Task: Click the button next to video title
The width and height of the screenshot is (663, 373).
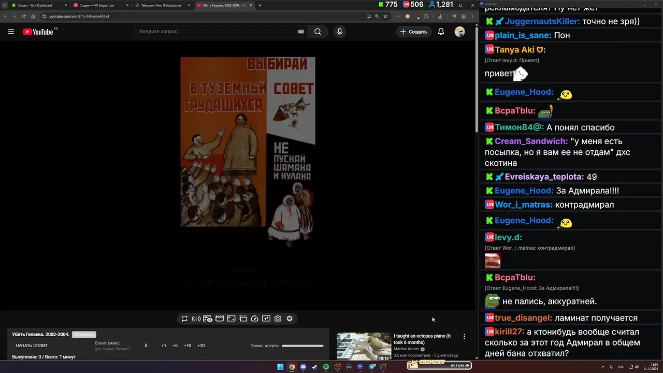Action: click(84, 335)
